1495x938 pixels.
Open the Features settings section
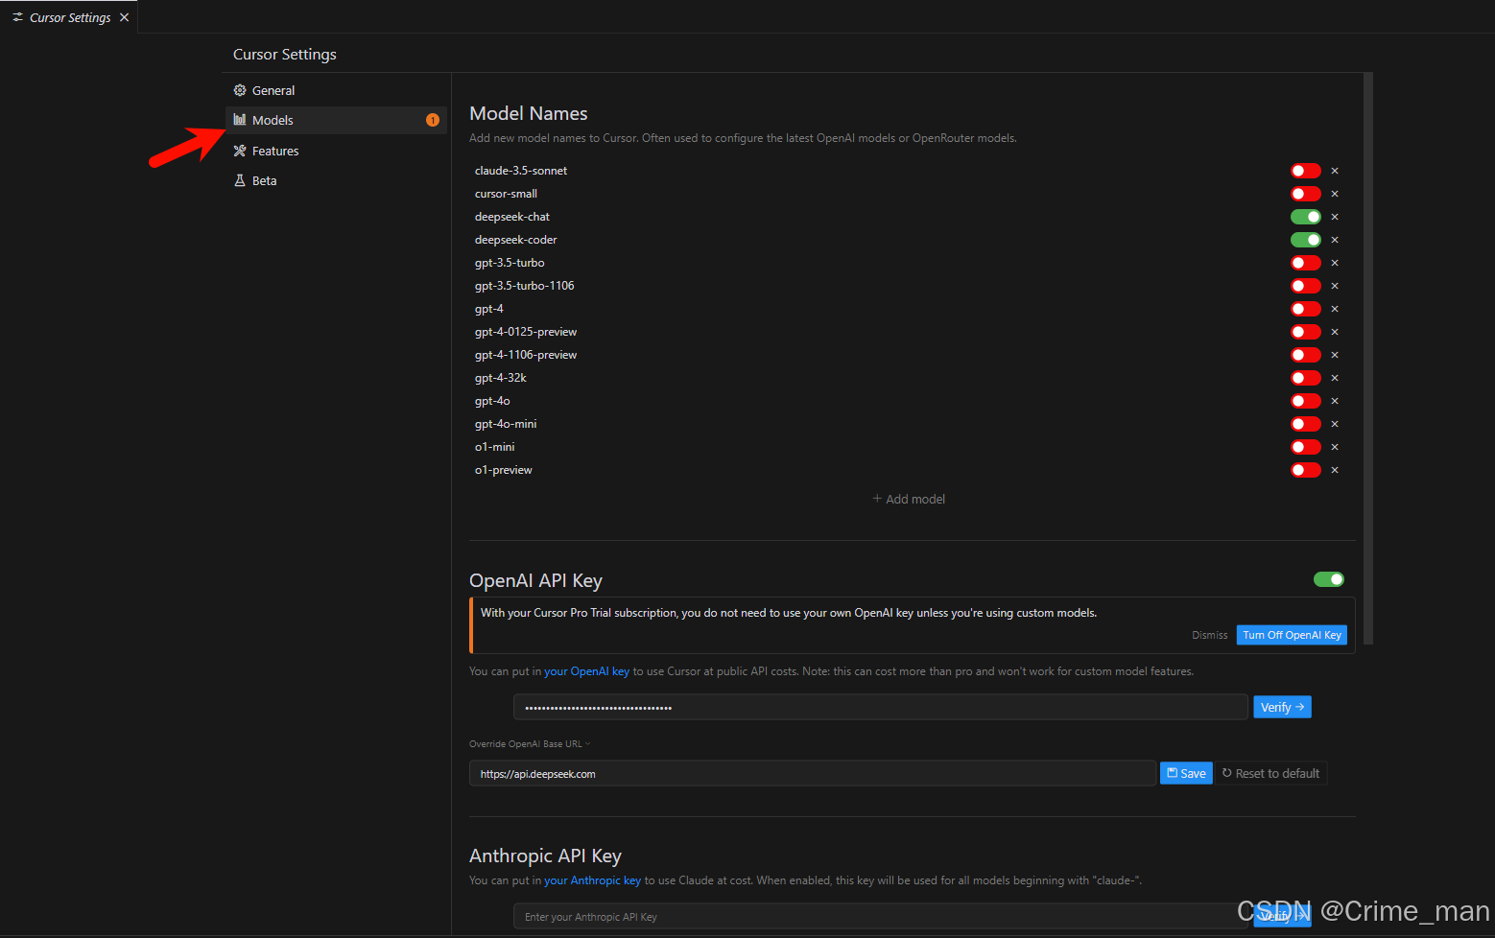click(x=336, y=151)
